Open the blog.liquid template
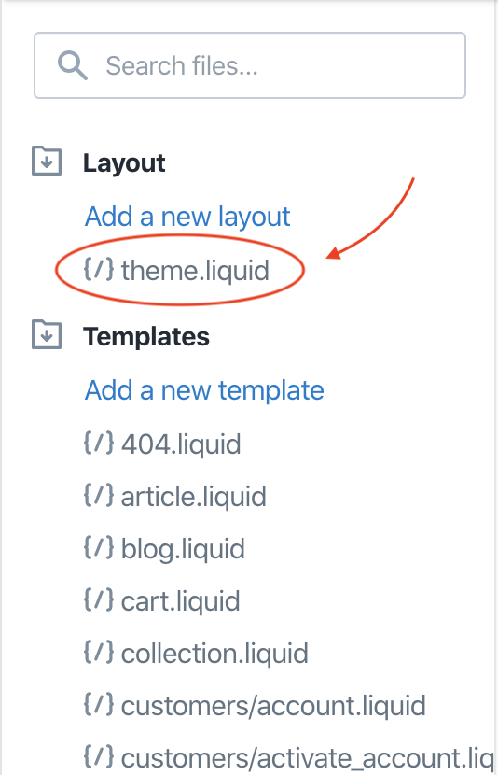This screenshot has width=498, height=775. pyautogui.click(x=183, y=549)
